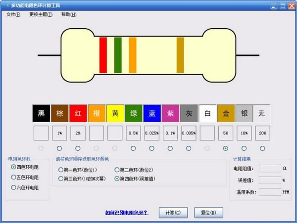The image size is (297, 223).
Task: Pick the brown (棕) color swatch
Action: (x=59, y=113)
